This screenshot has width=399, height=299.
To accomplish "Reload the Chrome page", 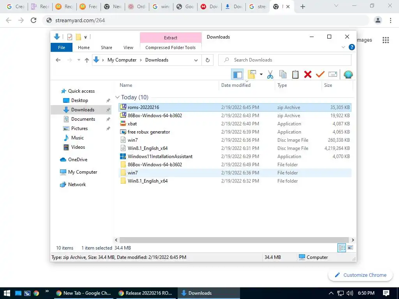I will tap(34, 20).
